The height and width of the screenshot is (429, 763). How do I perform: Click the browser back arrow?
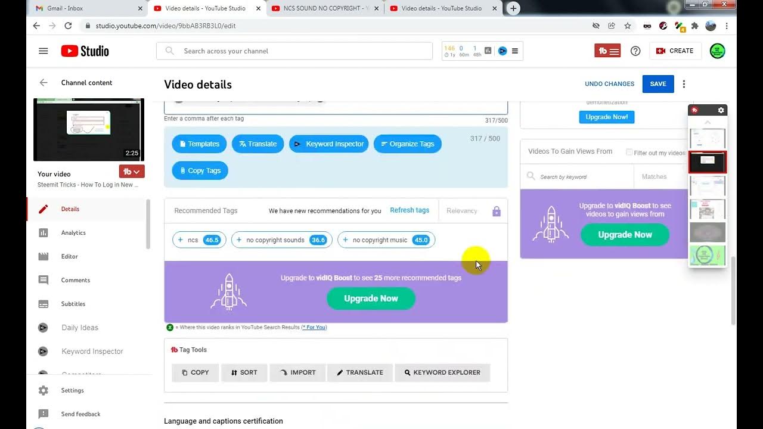click(x=36, y=26)
